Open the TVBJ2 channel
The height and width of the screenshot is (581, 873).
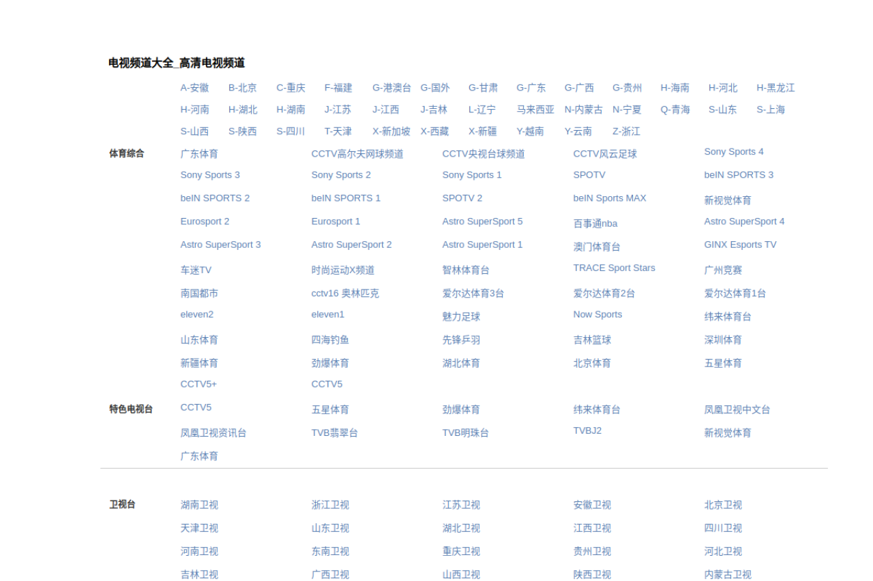point(587,430)
